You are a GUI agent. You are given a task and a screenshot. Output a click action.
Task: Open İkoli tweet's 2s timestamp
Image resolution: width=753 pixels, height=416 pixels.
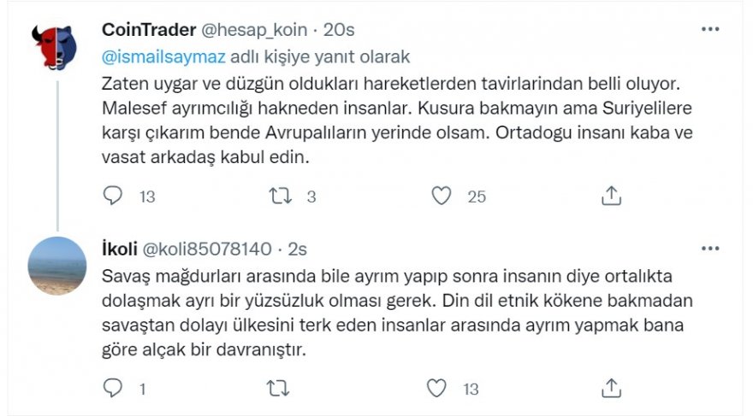(297, 249)
